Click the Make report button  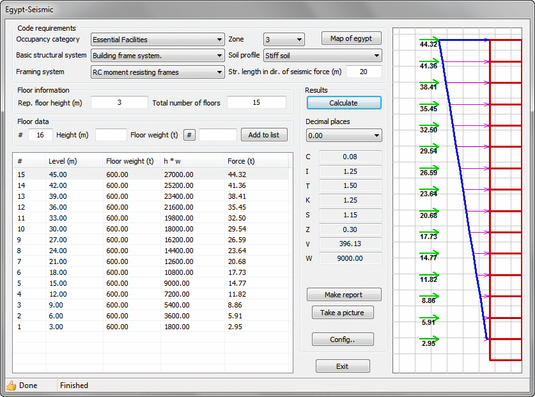[x=344, y=295]
